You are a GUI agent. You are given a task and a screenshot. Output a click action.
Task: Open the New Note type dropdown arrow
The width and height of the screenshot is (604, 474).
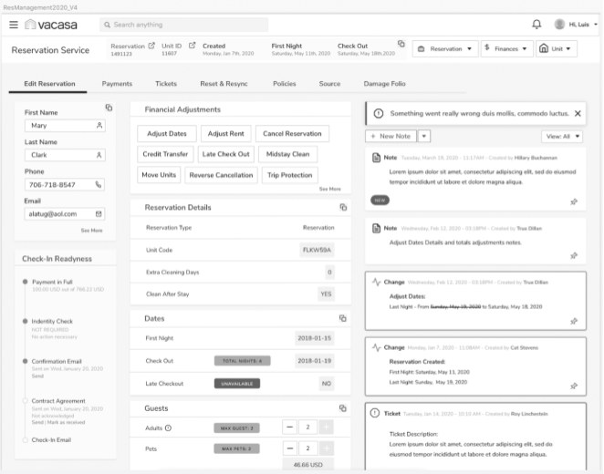424,136
